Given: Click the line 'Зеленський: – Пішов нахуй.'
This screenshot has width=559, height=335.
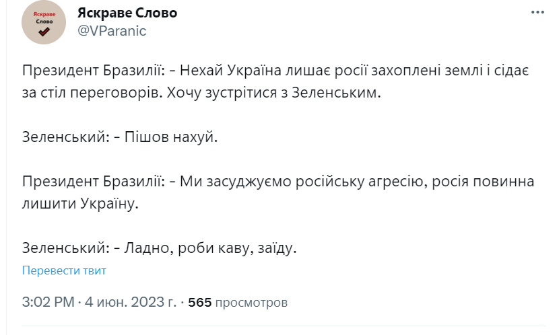Looking at the screenshot, I should (120, 137).
